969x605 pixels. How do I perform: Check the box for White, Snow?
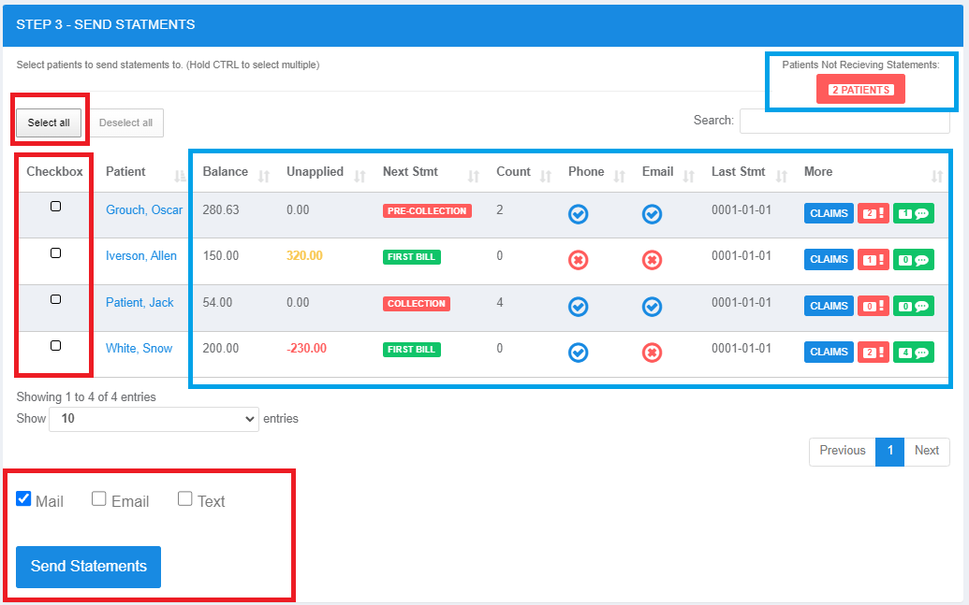tap(55, 346)
